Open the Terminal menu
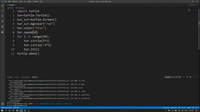This screenshot has width=200, height=112. coord(35,2)
